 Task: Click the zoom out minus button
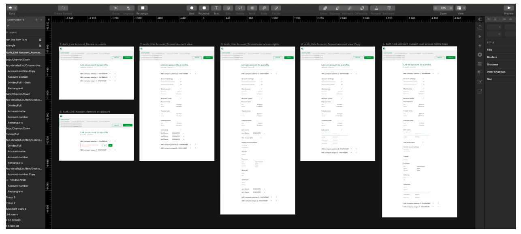436,8
